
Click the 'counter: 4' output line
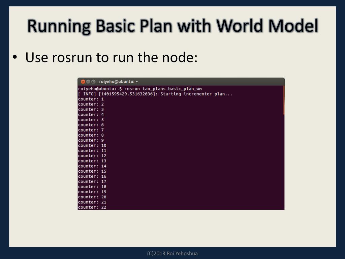tap(91, 115)
